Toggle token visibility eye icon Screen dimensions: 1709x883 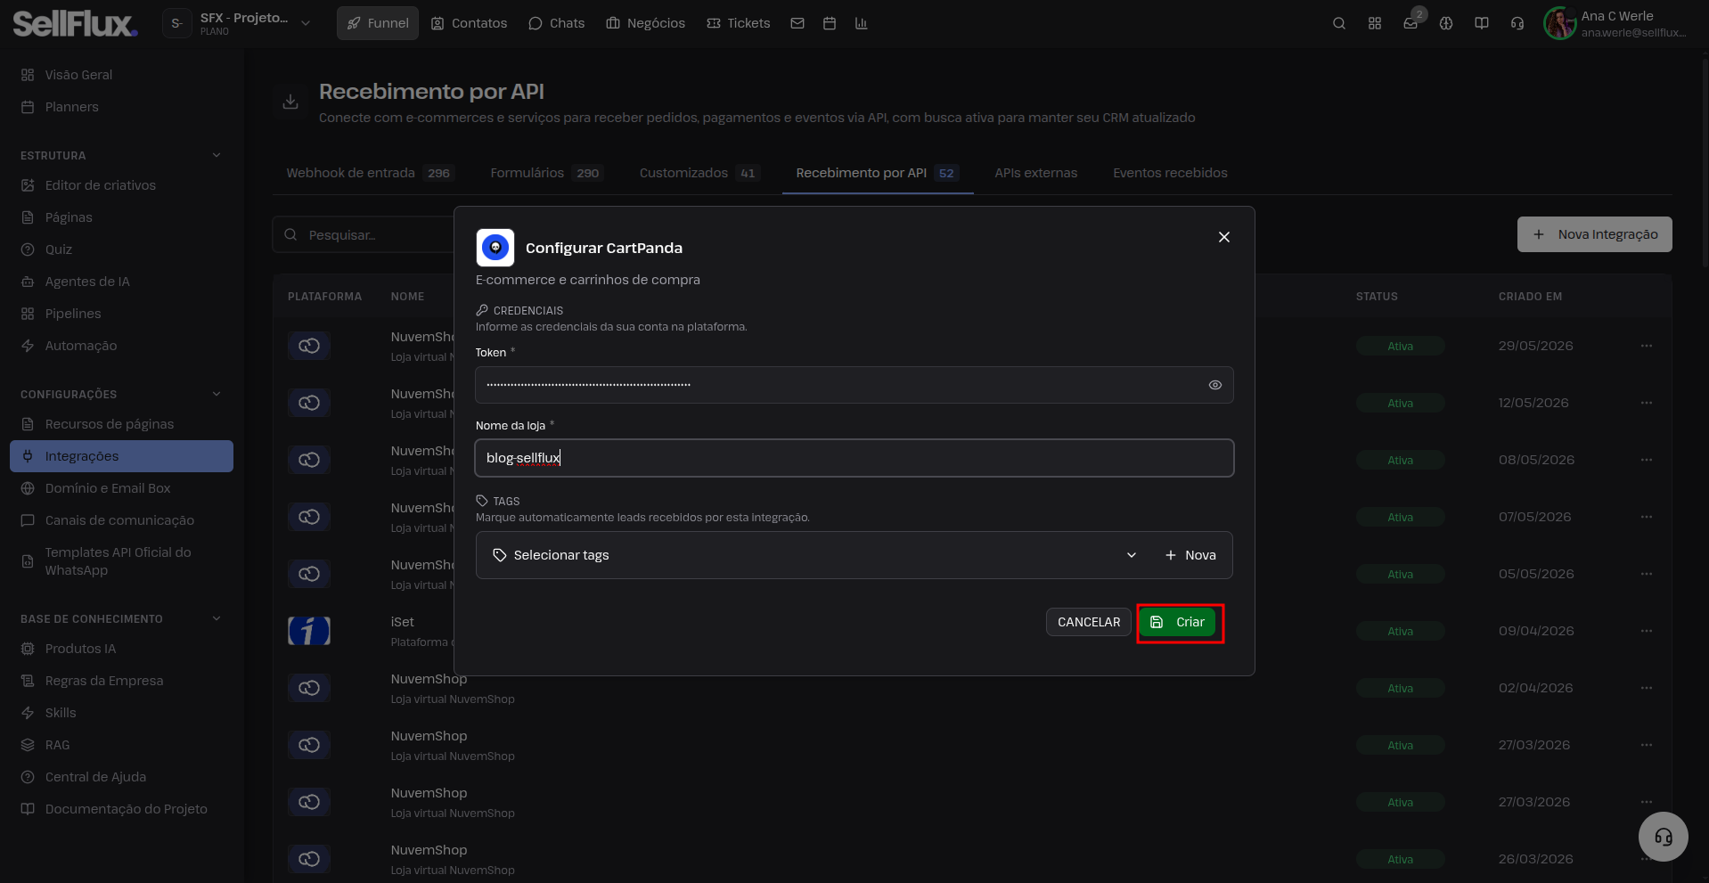pyautogui.click(x=1215, y=385)
